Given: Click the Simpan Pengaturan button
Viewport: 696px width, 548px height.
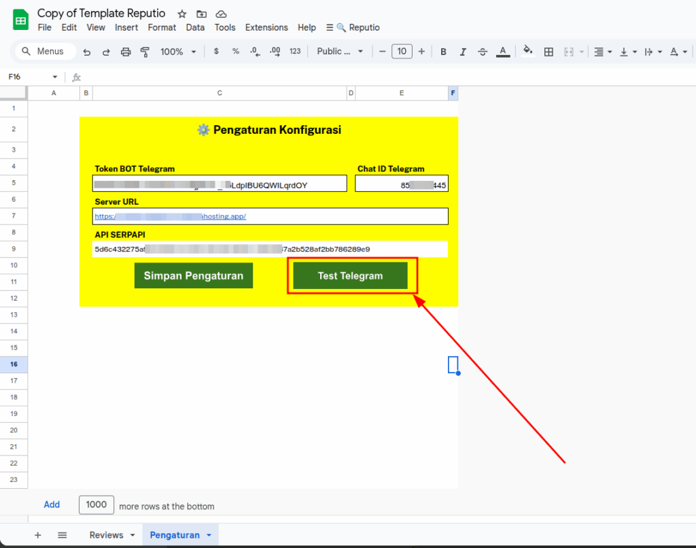Looking at the screenshot, I should point(193,276).
